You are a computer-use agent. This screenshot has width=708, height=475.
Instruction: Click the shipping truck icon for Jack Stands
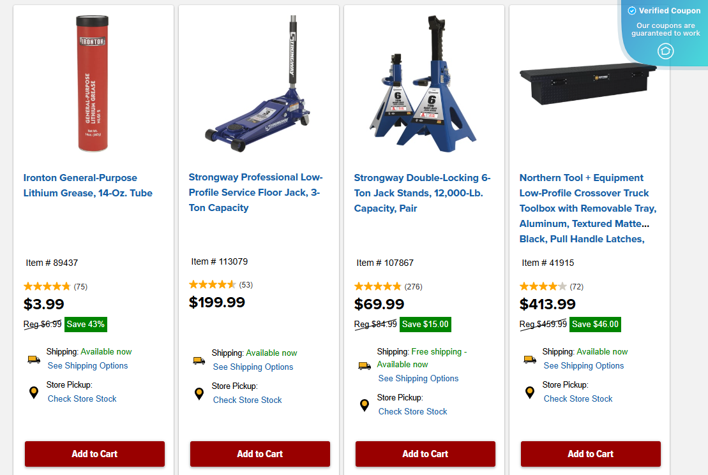(365, 365)
